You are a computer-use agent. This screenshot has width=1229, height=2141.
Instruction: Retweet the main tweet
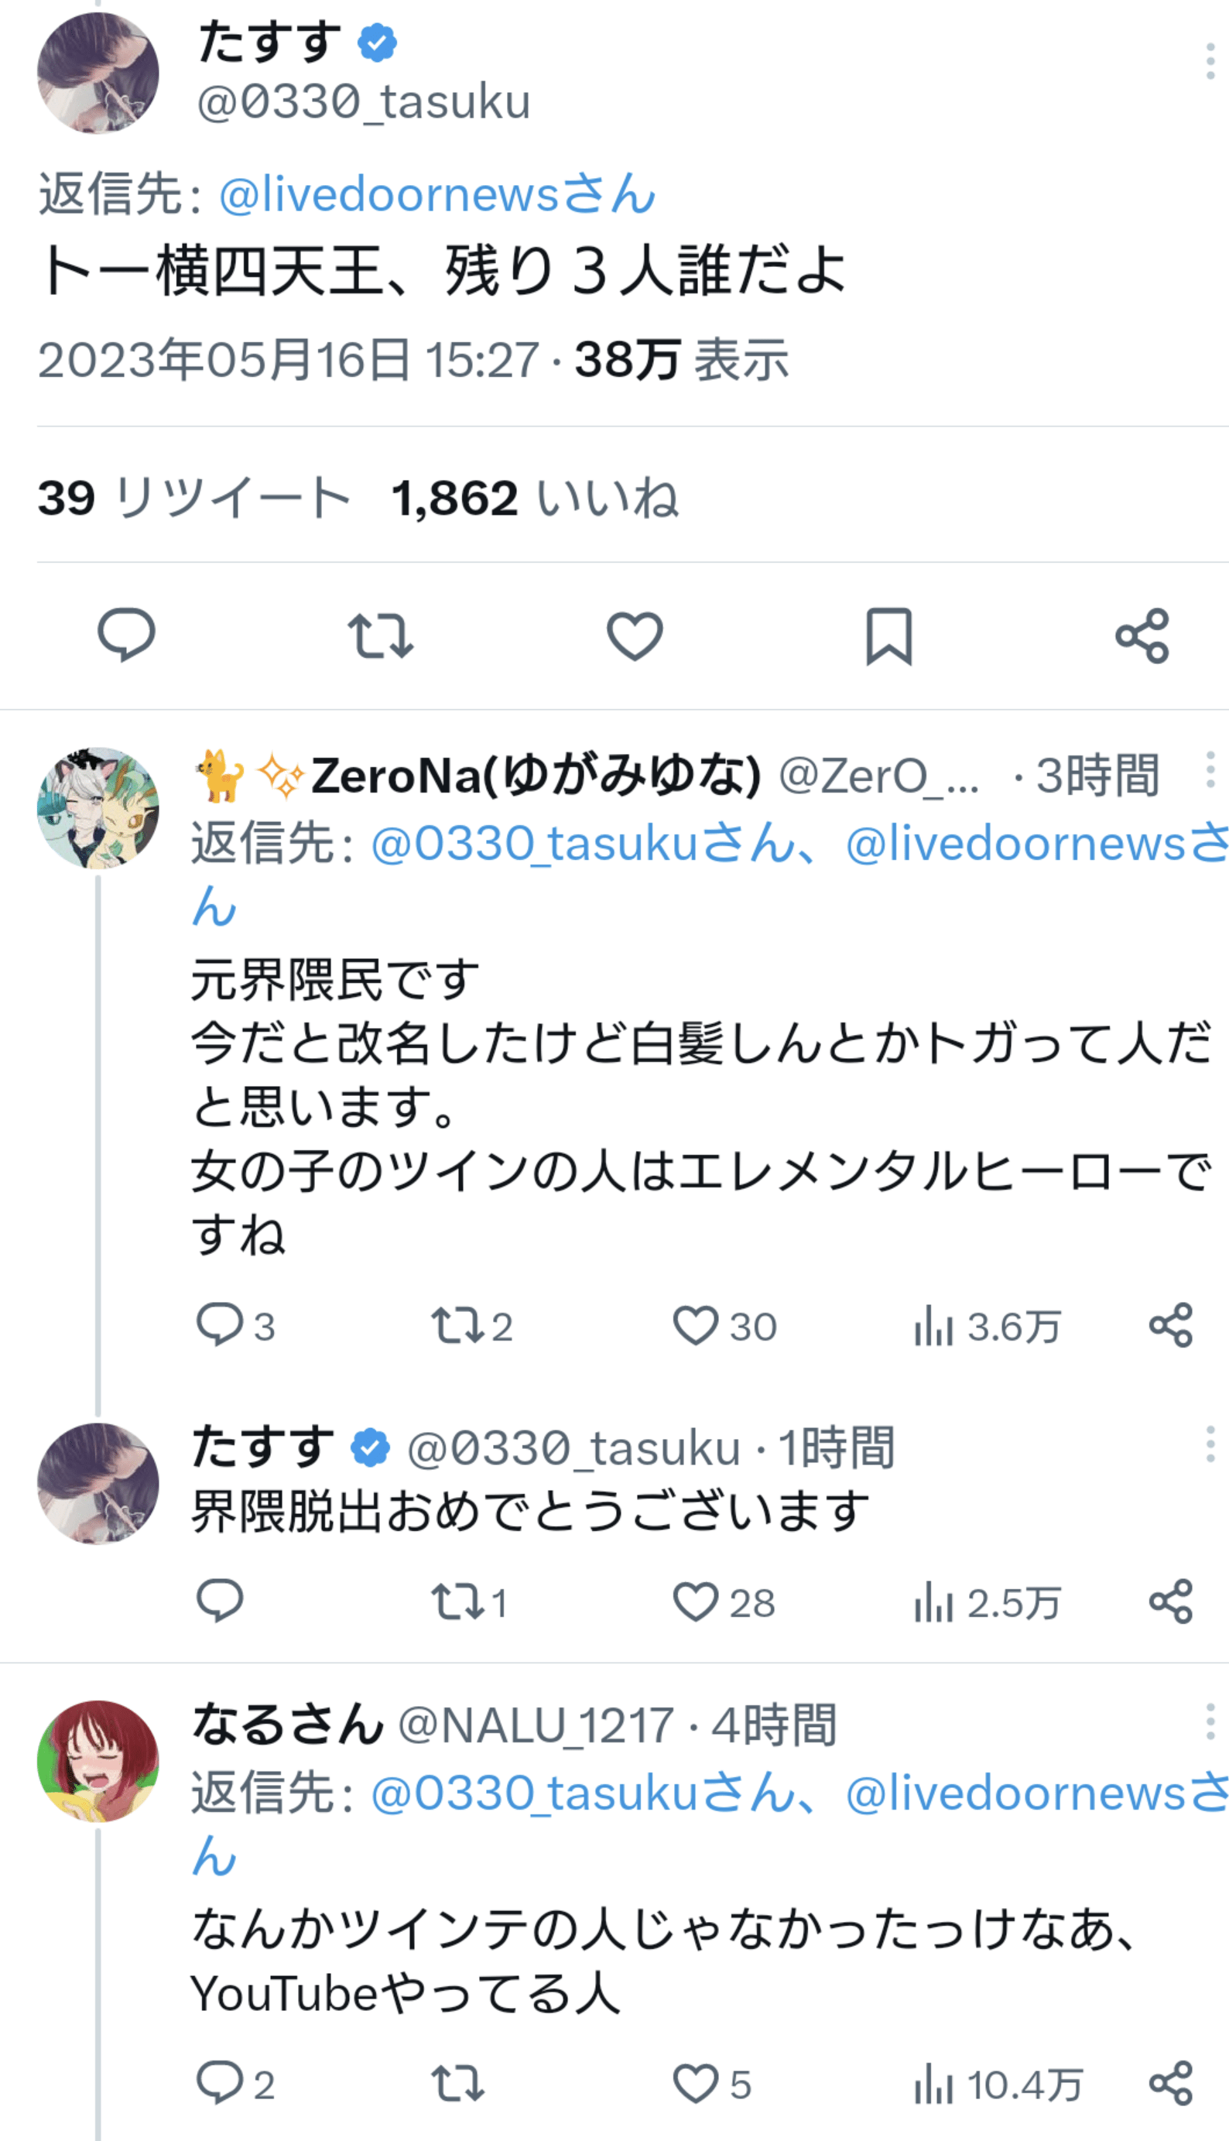(x=380, y=635)
